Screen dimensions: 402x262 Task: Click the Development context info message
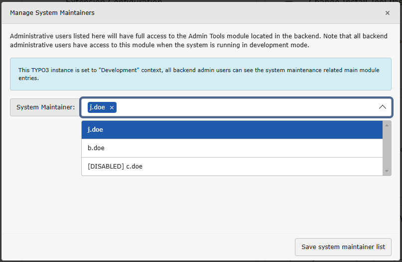tap(201, 74)
